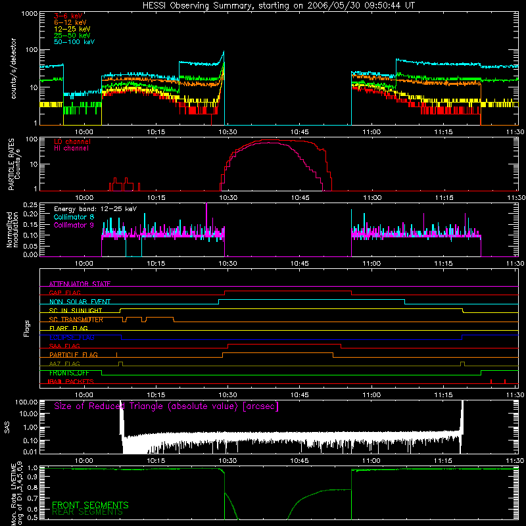This screenshot has width=526, height=526.
Task: Select the SC_IN_SUNLIGHT flag label
Action: [76, 310]
